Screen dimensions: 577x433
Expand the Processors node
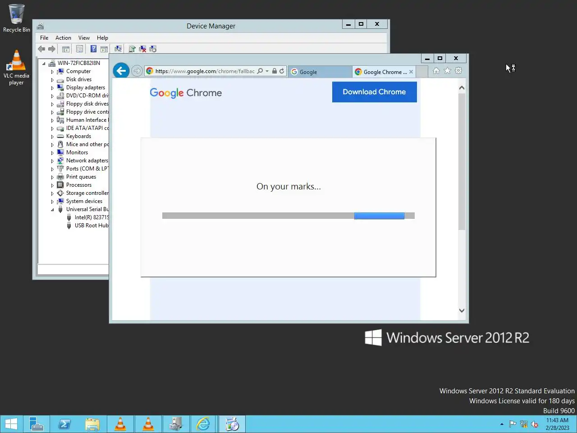pos(52,185)
